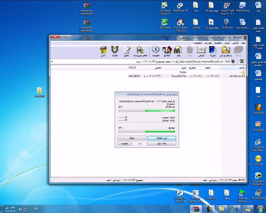This screenshot has height=213, width=266.
Task: Select the dark fall folder on desktop
Action: (40, 92)
